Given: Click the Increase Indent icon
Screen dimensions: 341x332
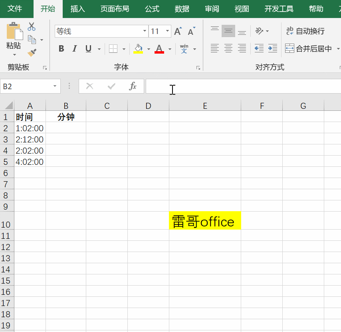Looking at the screenshot, I should [x=273, y=48].
